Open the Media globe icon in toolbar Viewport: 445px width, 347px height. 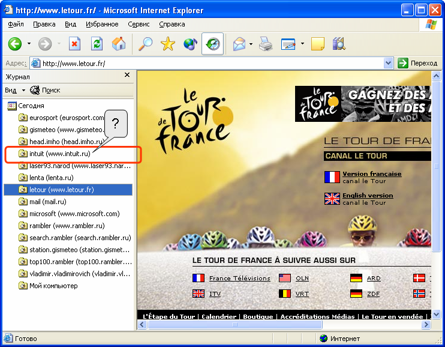190,44
